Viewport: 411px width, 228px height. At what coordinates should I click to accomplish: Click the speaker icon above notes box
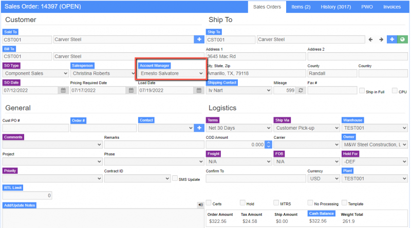pos(200,205)
